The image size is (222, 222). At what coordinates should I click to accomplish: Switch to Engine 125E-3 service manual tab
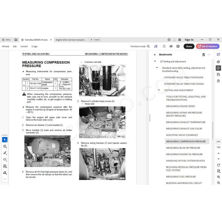pyautogui.click(x=70, y=40)
